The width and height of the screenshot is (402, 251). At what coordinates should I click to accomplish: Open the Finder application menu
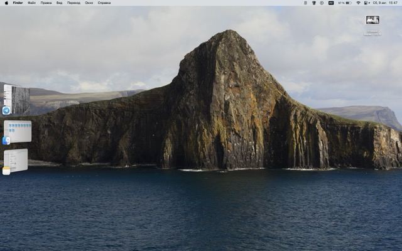(18, 3)
